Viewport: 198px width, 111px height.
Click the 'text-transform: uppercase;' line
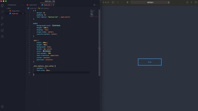click(x=48, y=55)
